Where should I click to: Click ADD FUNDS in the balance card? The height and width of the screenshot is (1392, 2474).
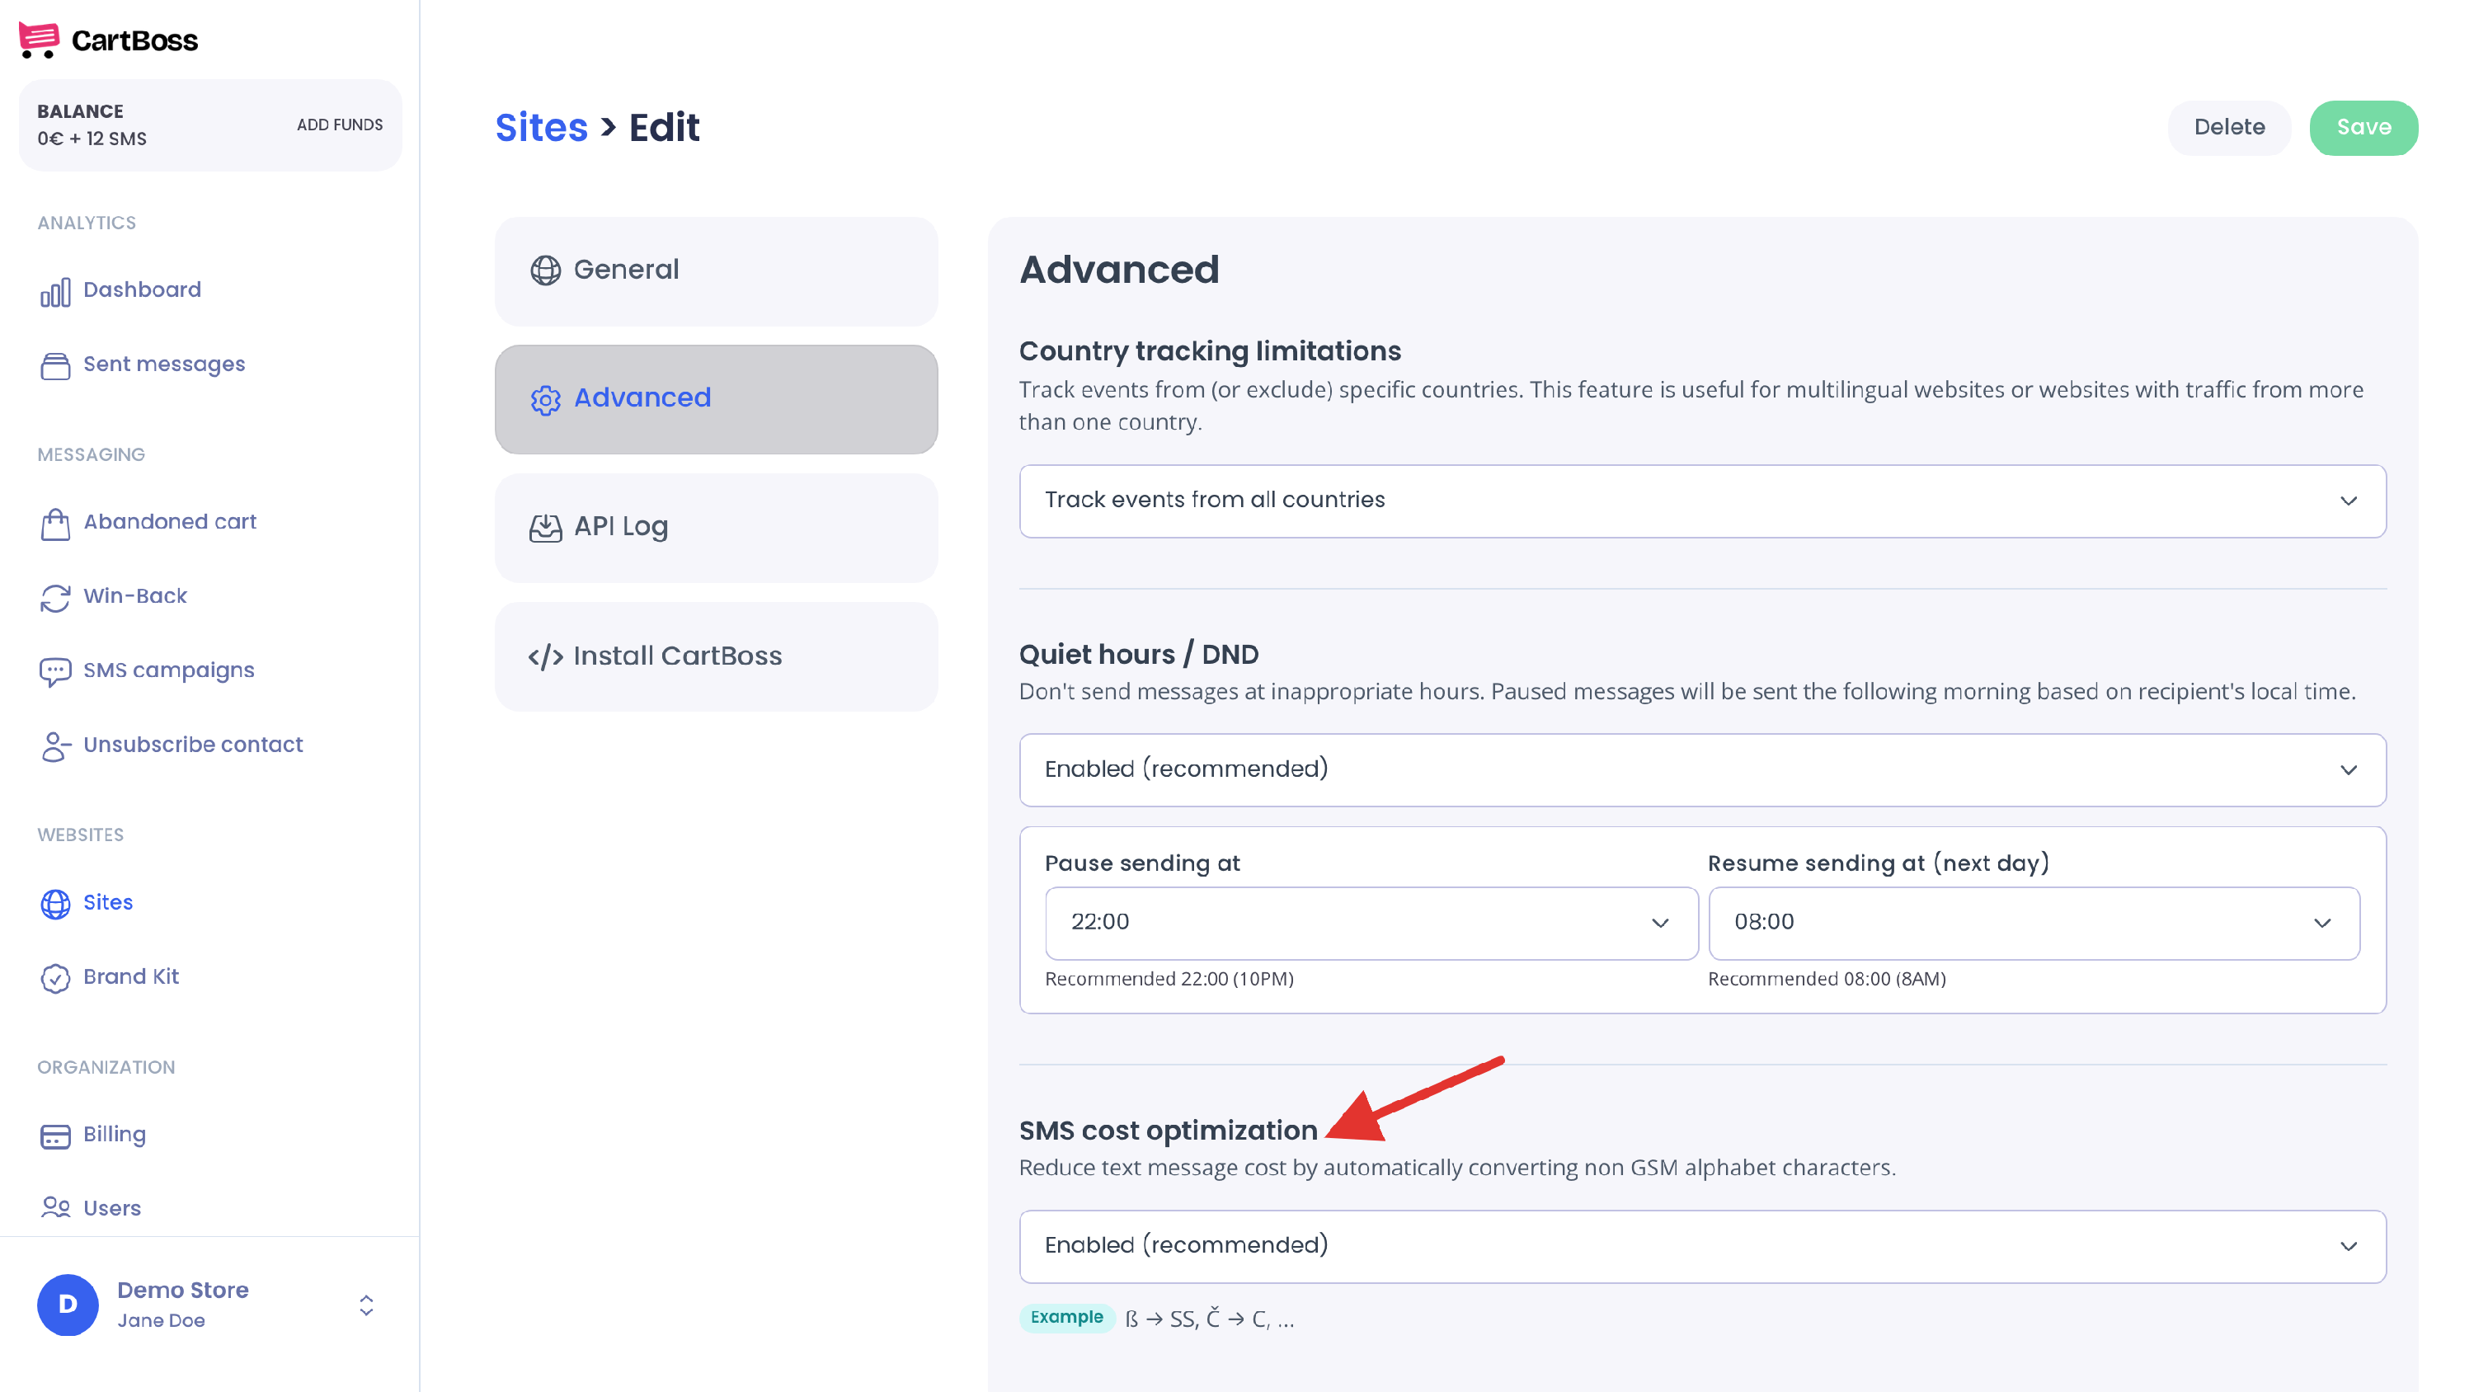pos(340,125)
